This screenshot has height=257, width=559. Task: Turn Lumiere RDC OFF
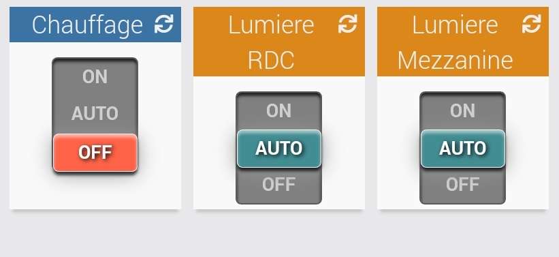[278, 185]
